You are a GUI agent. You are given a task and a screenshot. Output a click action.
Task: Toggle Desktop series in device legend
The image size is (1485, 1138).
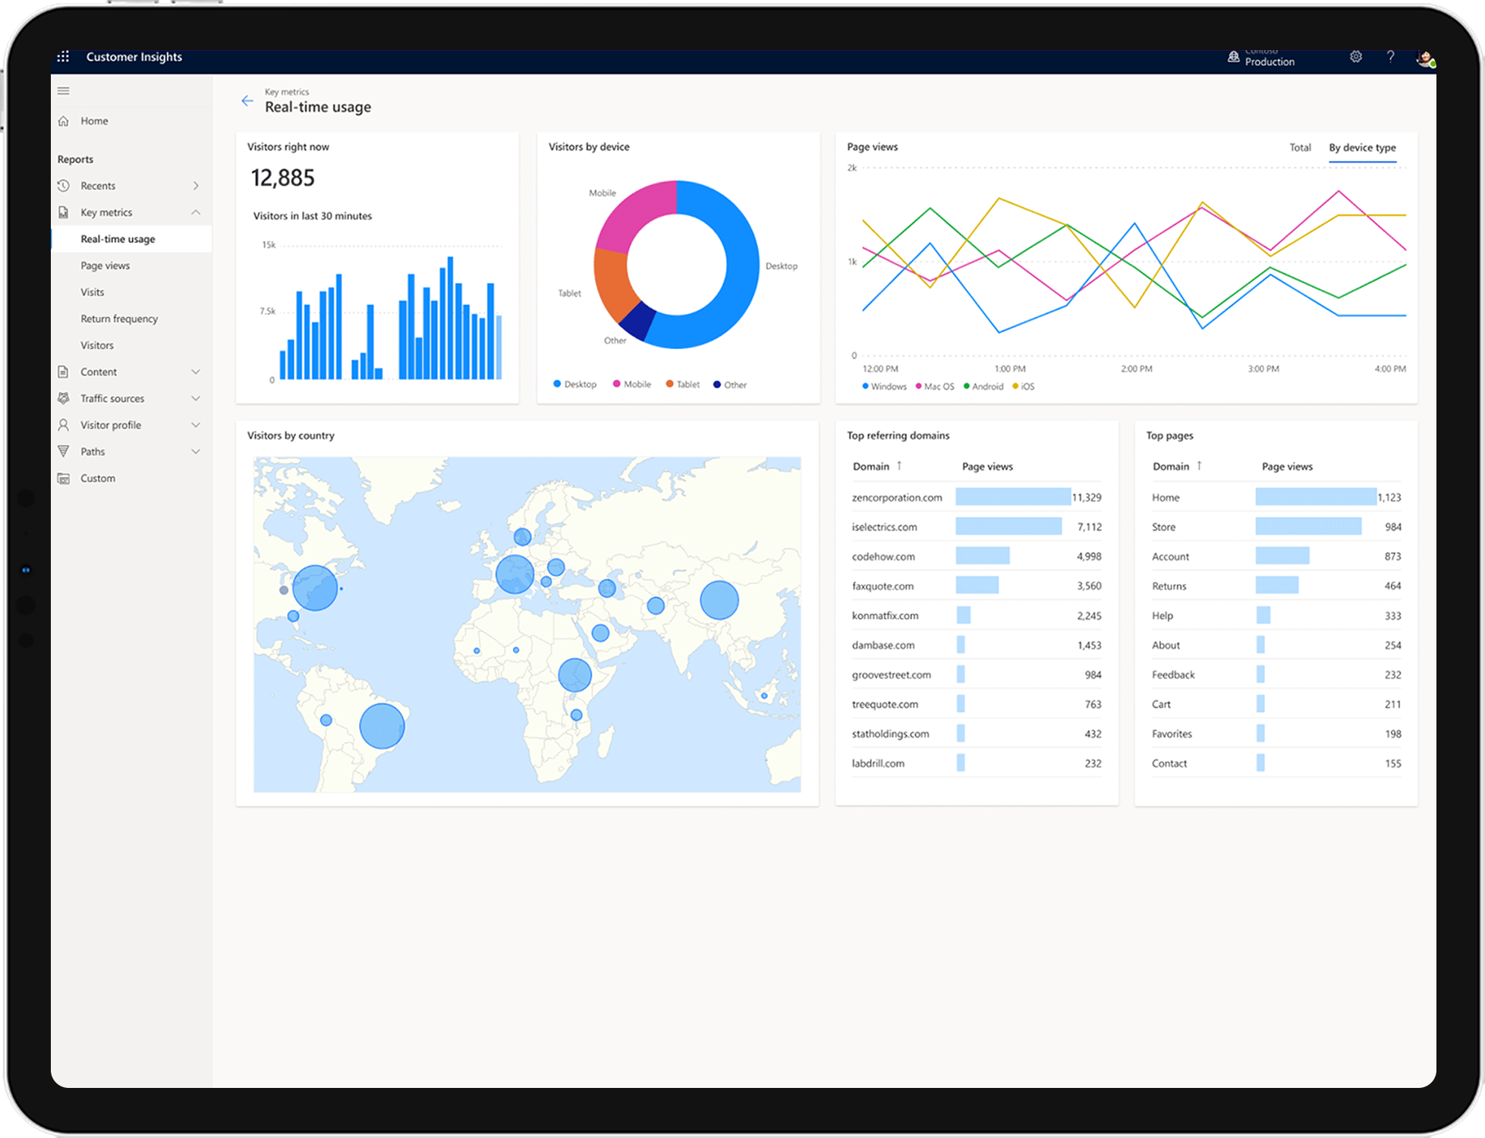[574, 385]
